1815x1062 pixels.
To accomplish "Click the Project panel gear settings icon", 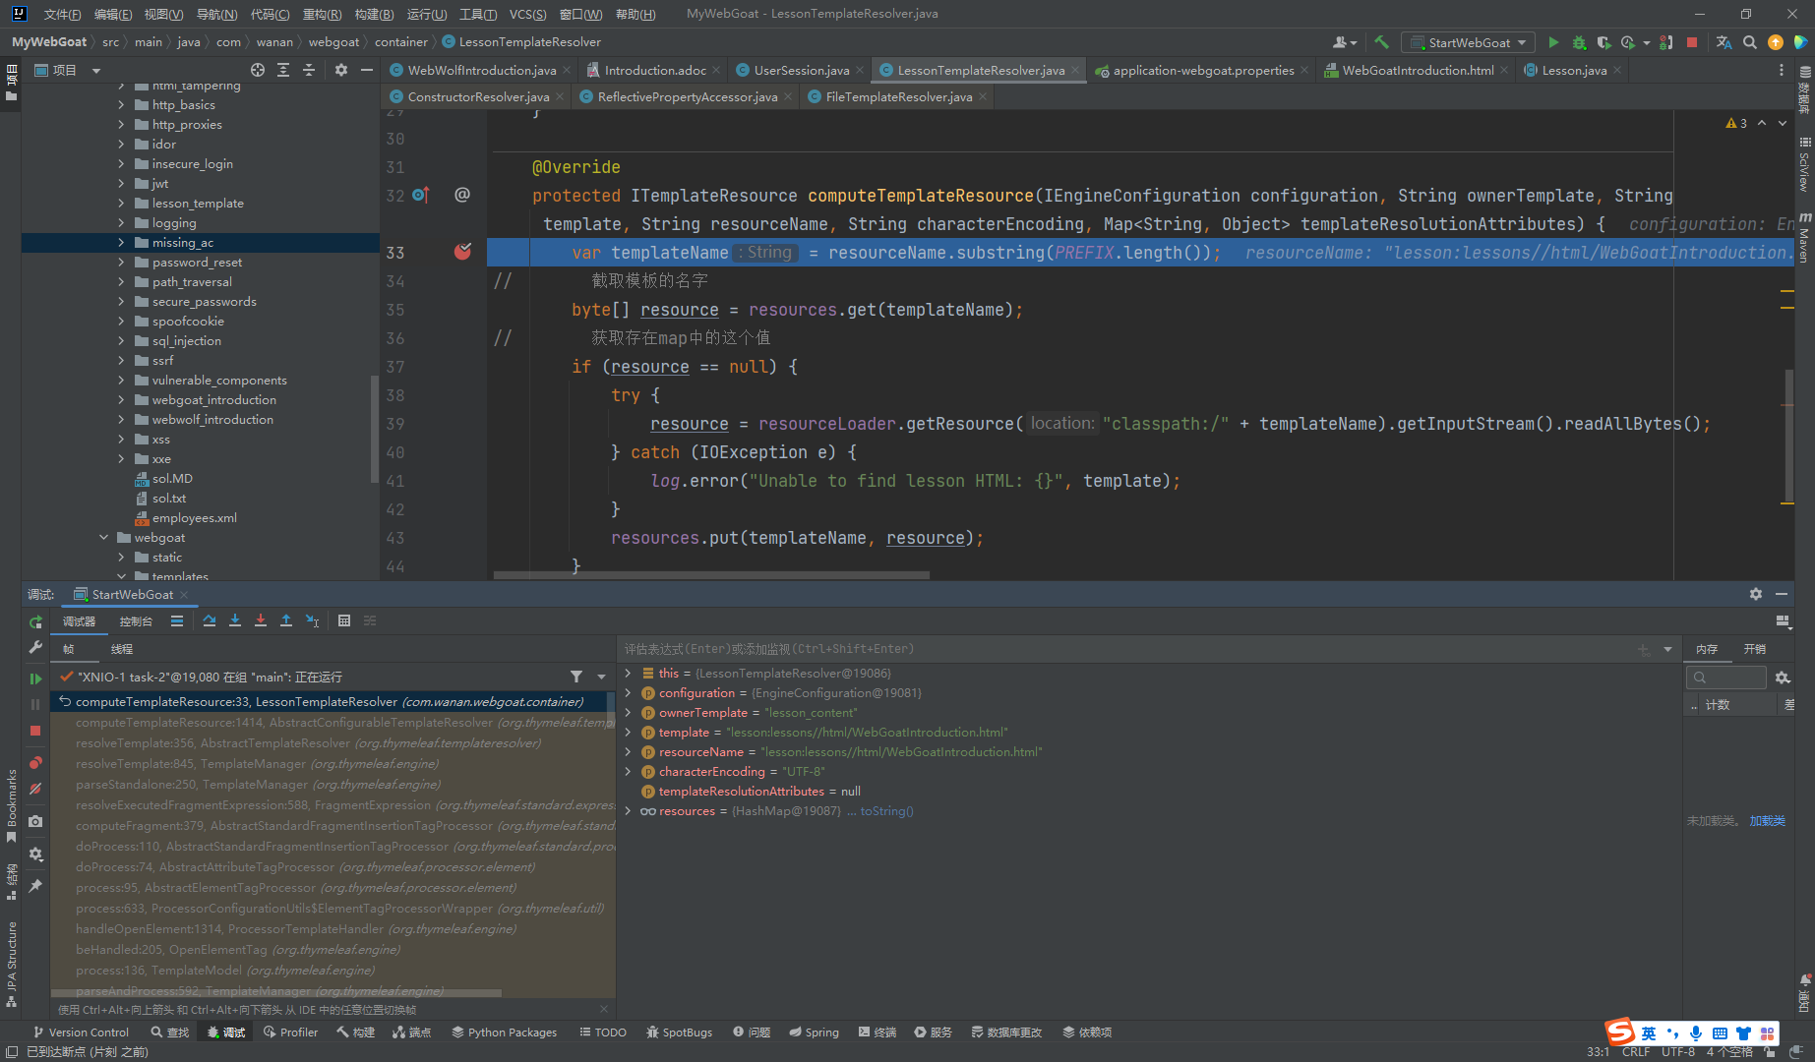I will click(x=341, y=70).
